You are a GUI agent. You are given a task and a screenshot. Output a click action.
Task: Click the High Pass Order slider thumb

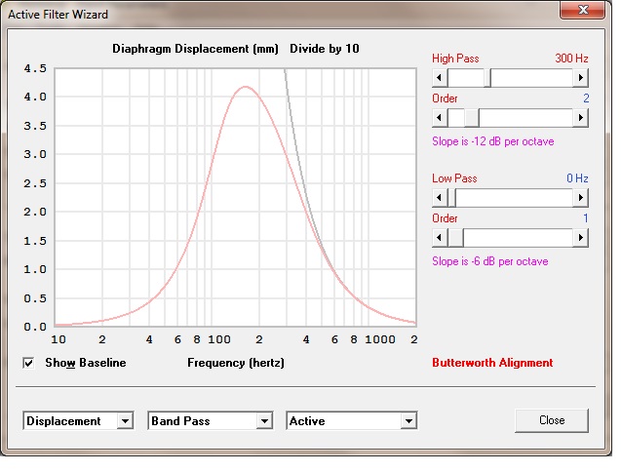point(472,118)
